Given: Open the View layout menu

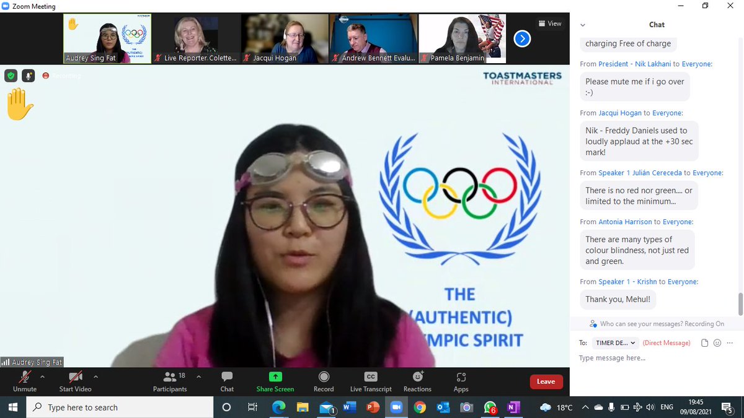Looking at the screenshot, I should coord(550,24).
